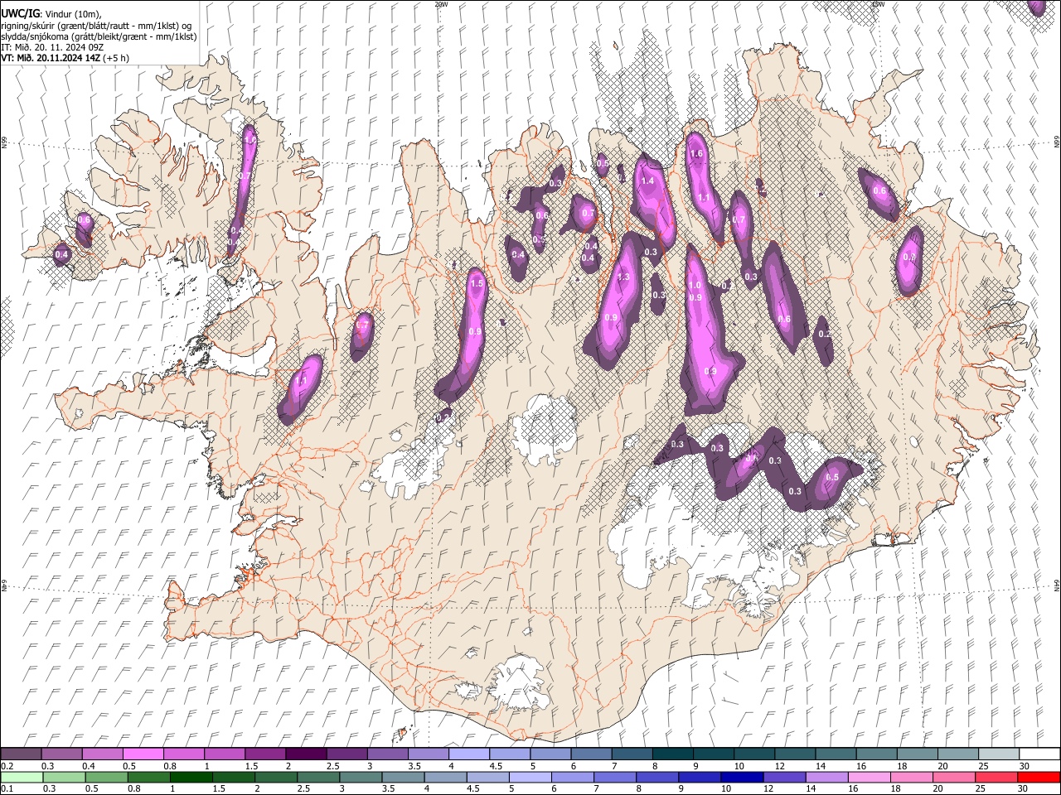Pick the darkest green 1 swatch in lower legend
The height and width of the screenshot is (795, 1061).
pos(191,777)
